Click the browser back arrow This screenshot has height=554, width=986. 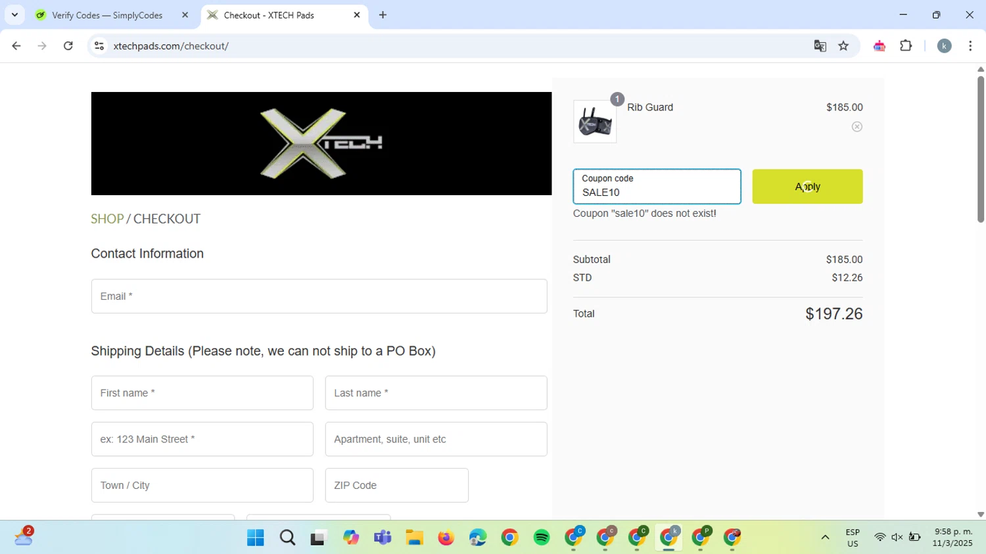(16, 46)
